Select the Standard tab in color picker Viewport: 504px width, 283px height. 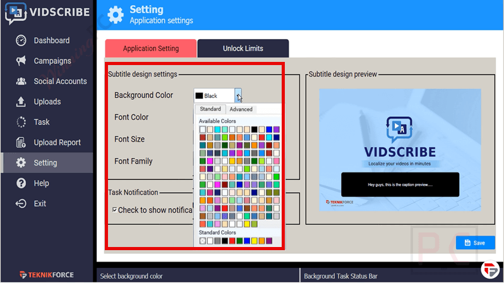point(210,109)
